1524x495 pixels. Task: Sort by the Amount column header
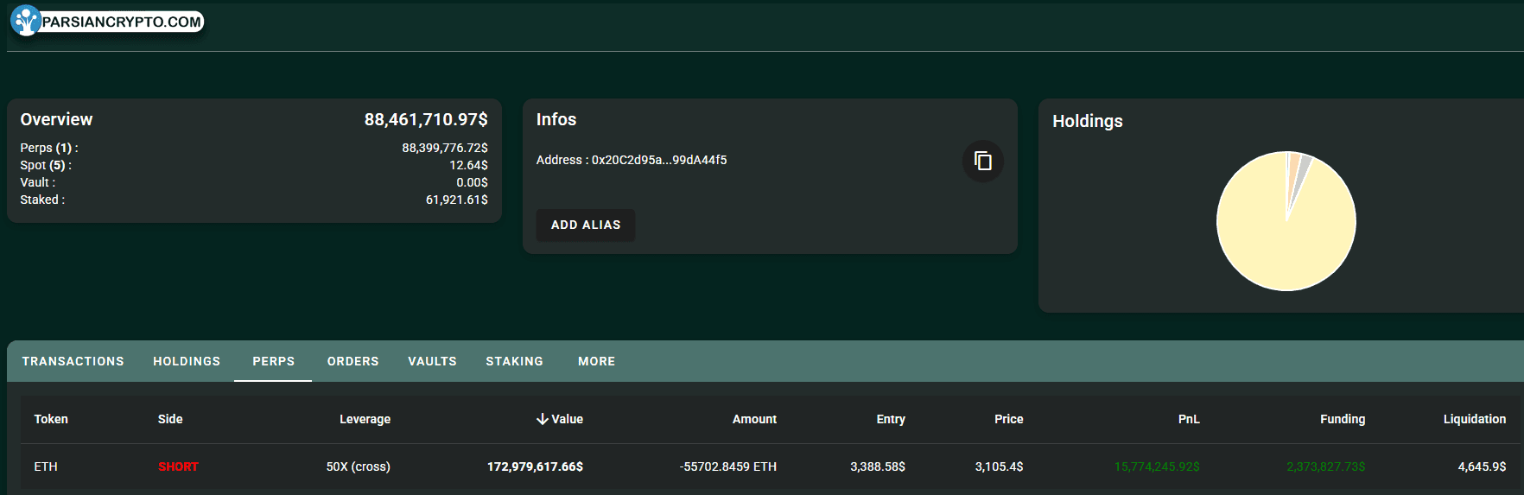click(x=754, y=419)
